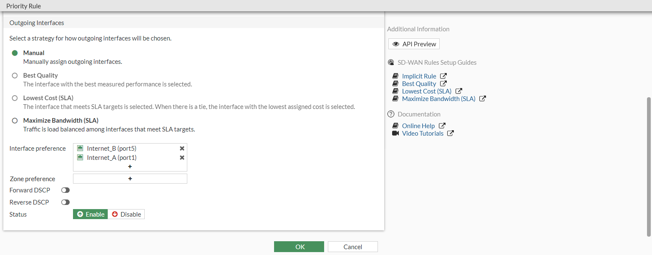Enable the Reverse DSCP switch
652x255 pixels.
[x=65, y=202]
